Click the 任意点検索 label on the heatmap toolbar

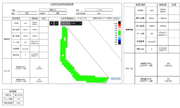click(x=65, y=23)
